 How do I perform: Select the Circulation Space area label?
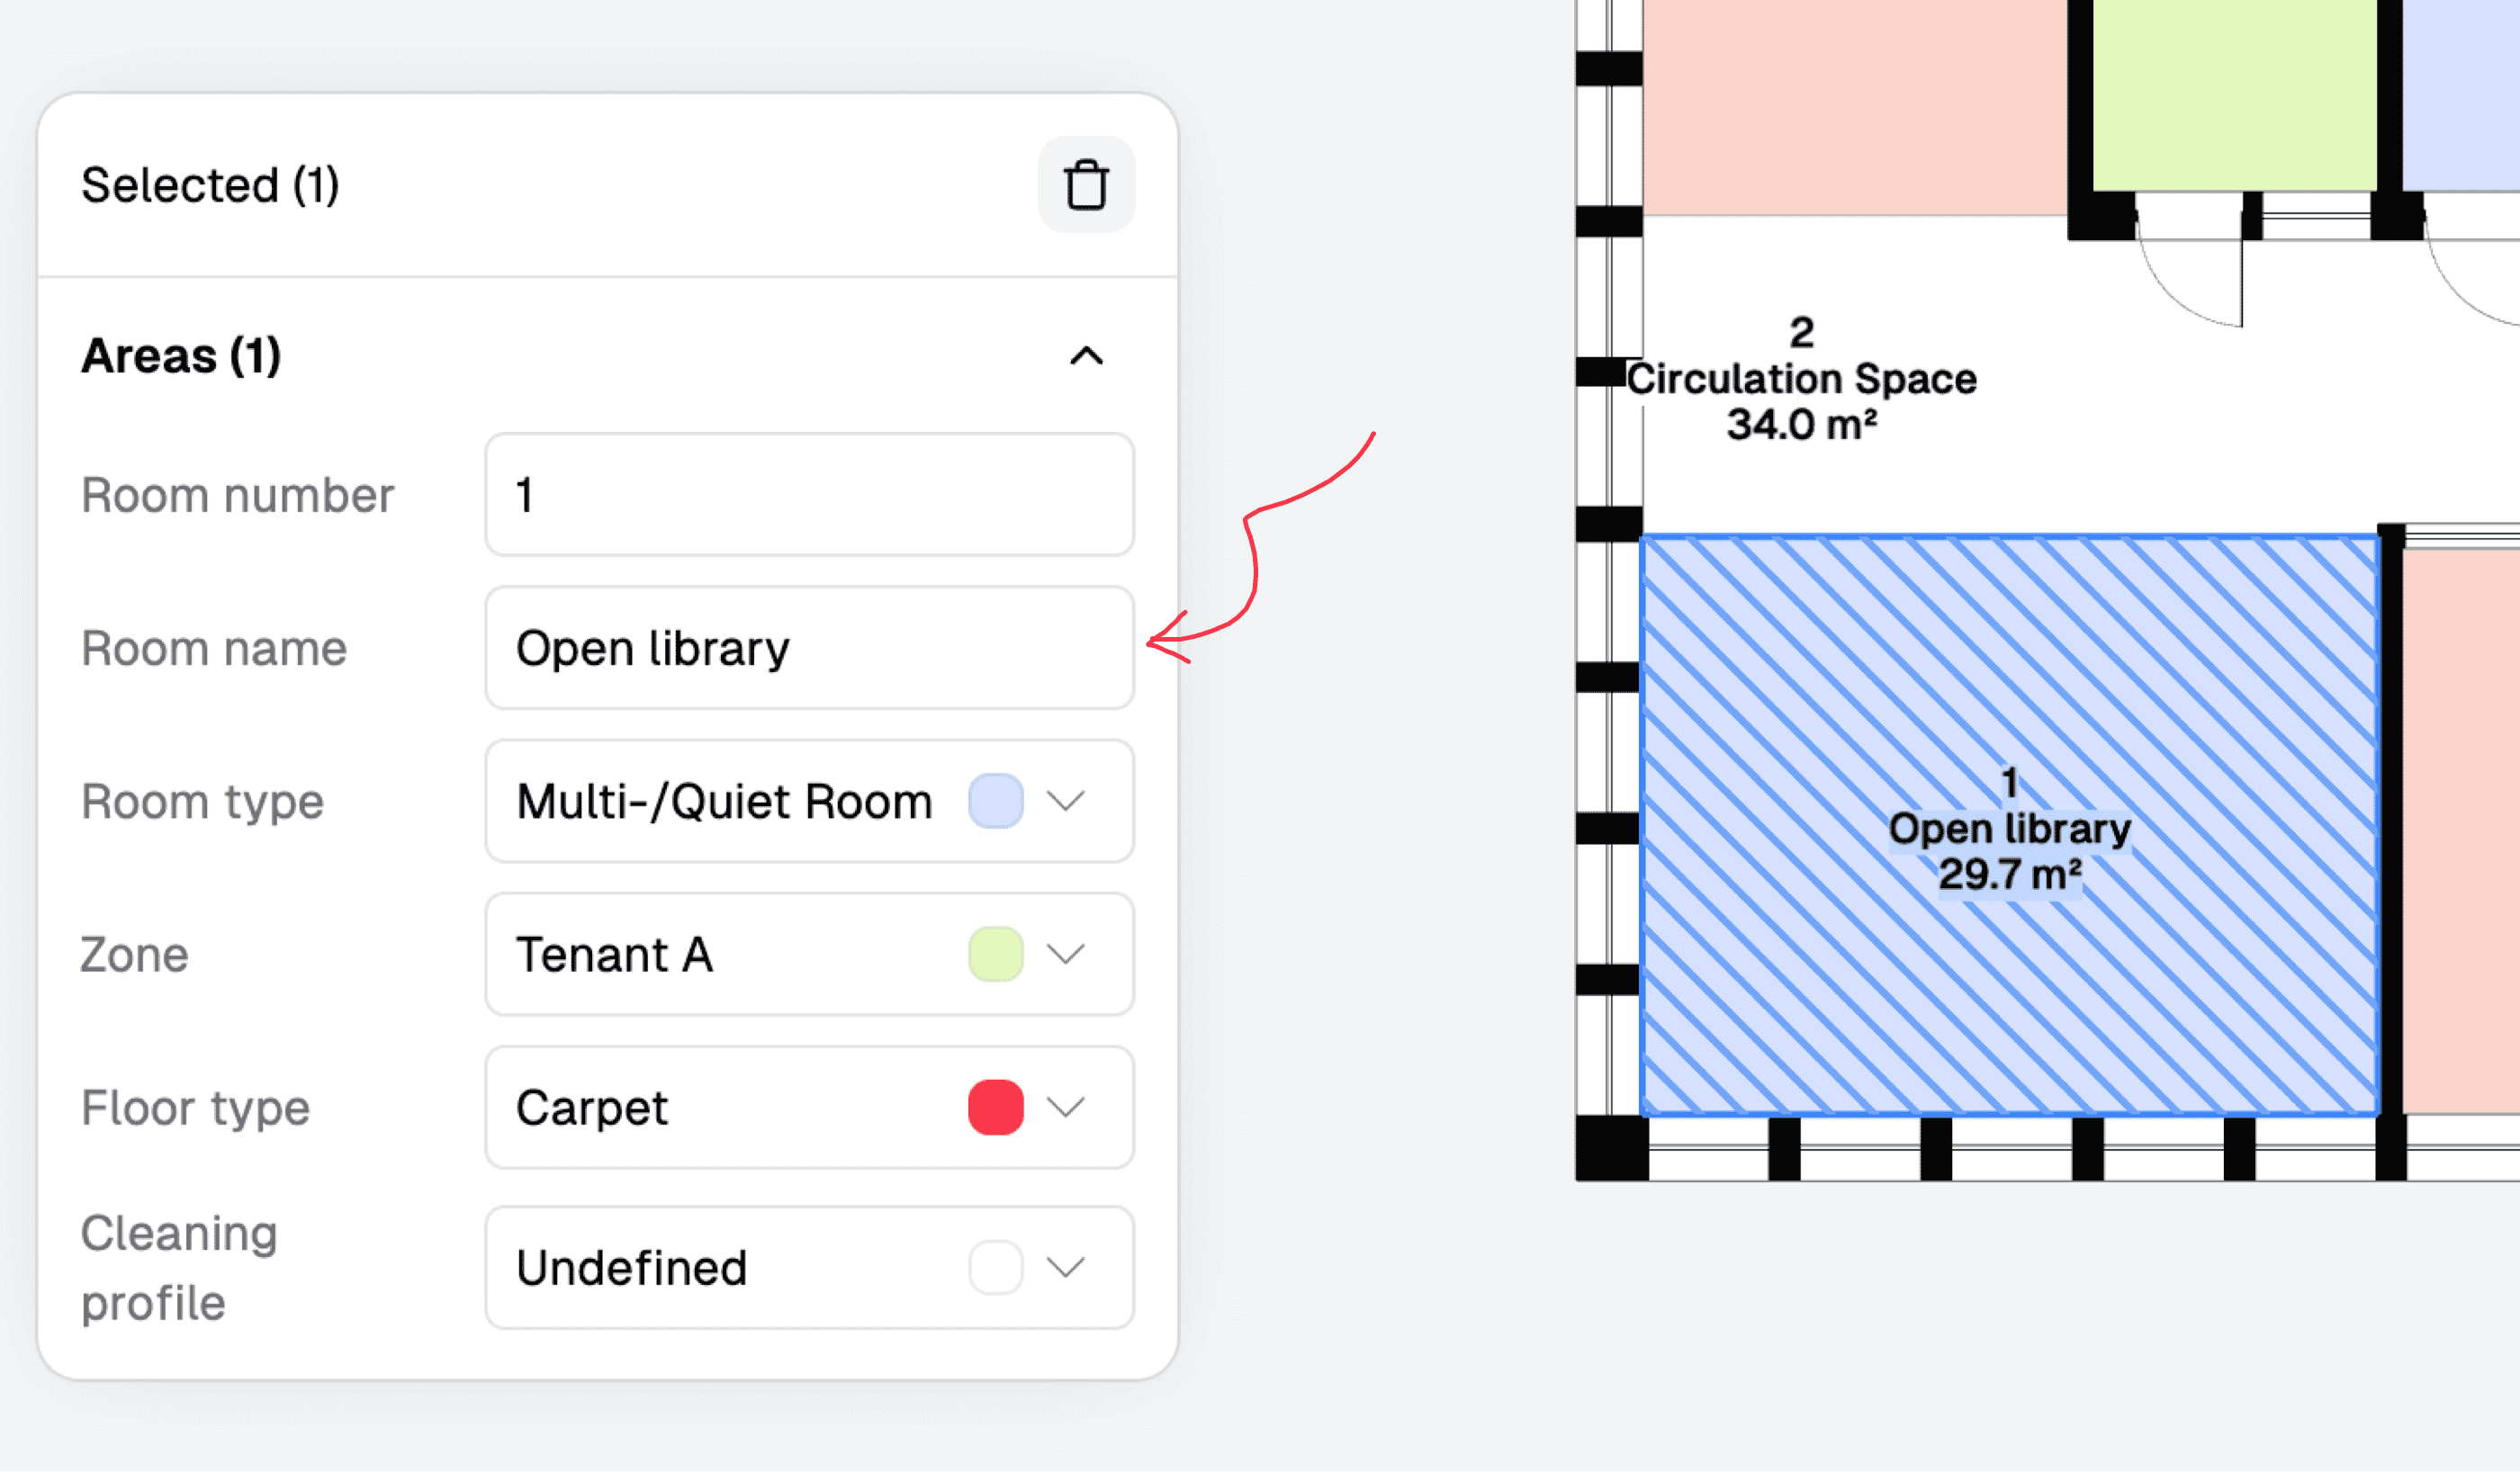tap(1801, 379)
